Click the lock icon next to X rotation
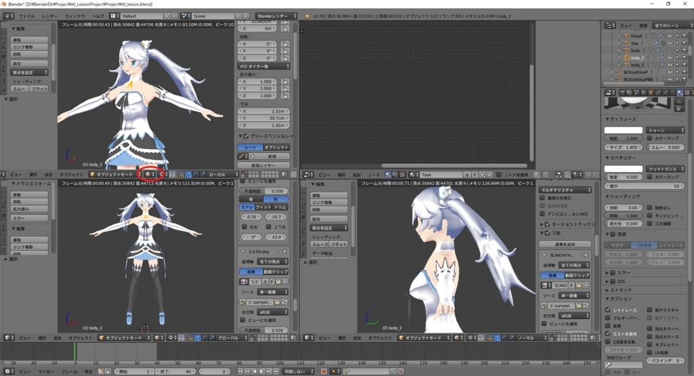Screen dimensions: 694x376 pyautogui.click(x=285, y=44)
